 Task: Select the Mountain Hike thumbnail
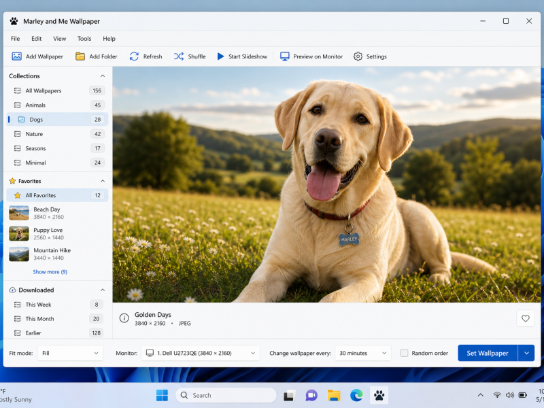(19, 254)
